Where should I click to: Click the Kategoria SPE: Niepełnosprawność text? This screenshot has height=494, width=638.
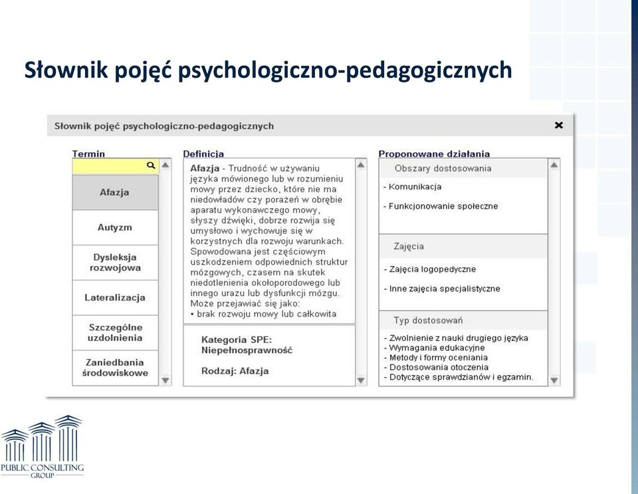click(x=247, y=345)
